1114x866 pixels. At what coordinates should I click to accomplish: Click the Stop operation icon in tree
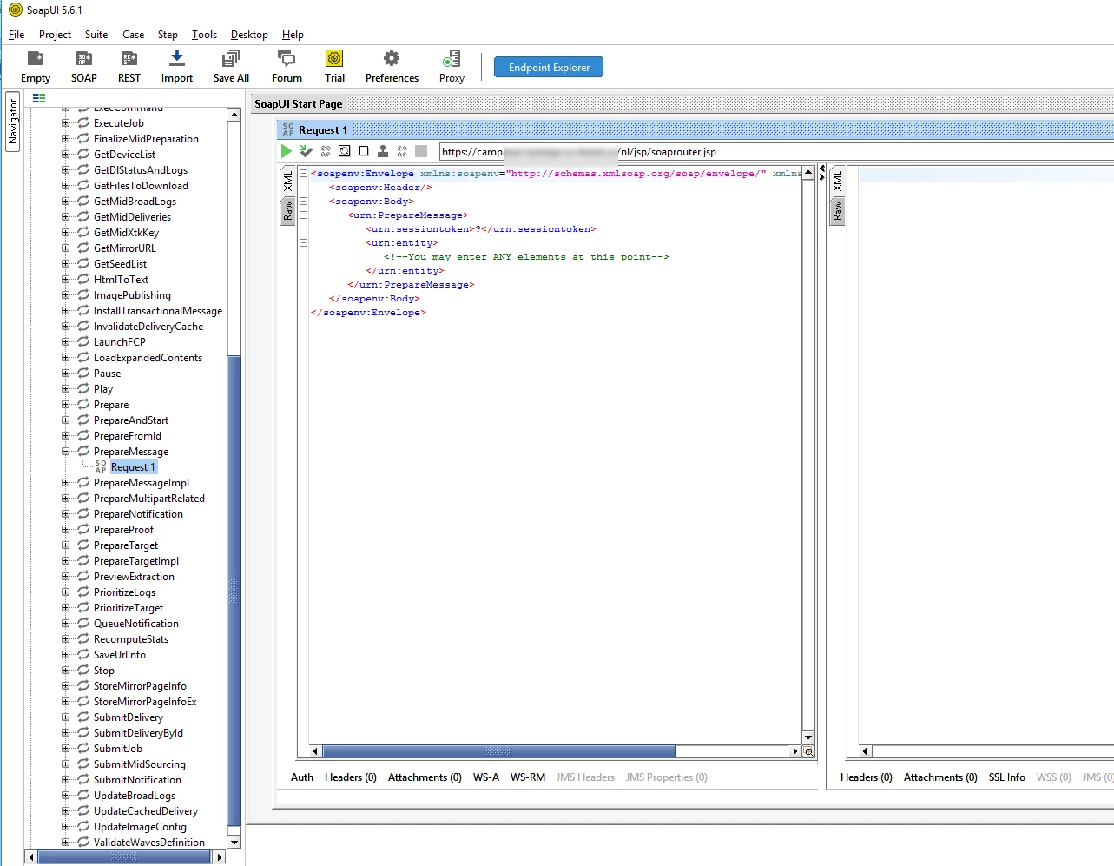coord(83,671)
